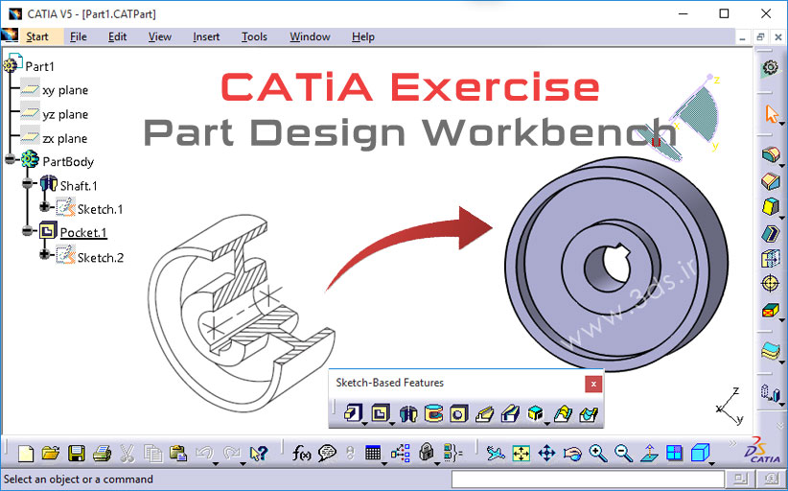Select the Pocket tool in Sketch-Based Features
Viewport: 788px width, 491px height.
pyautogui.click(x=380, y=413)
